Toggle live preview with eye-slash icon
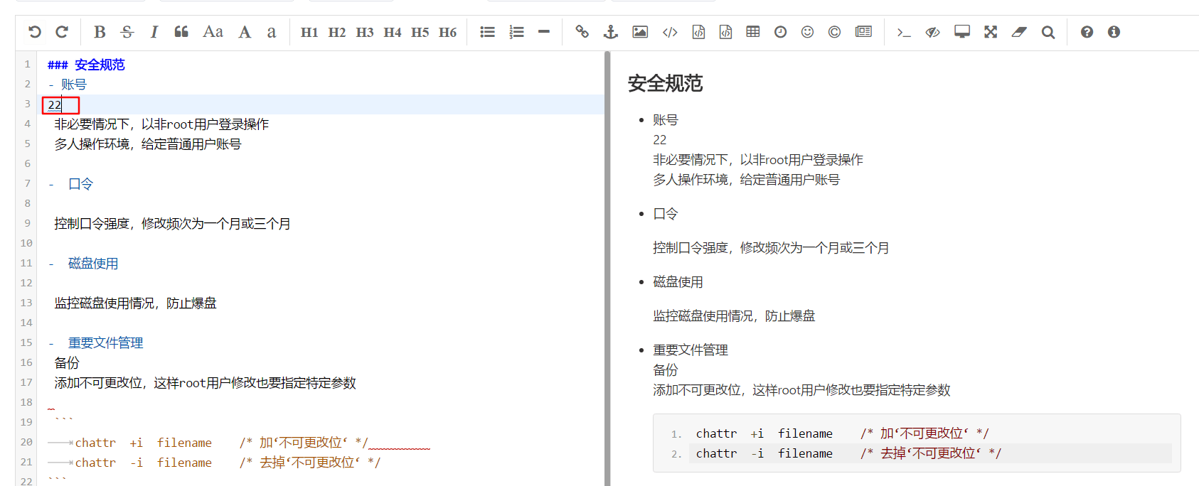The height and width of the screenshot is (486, 1199). [932, 32]
